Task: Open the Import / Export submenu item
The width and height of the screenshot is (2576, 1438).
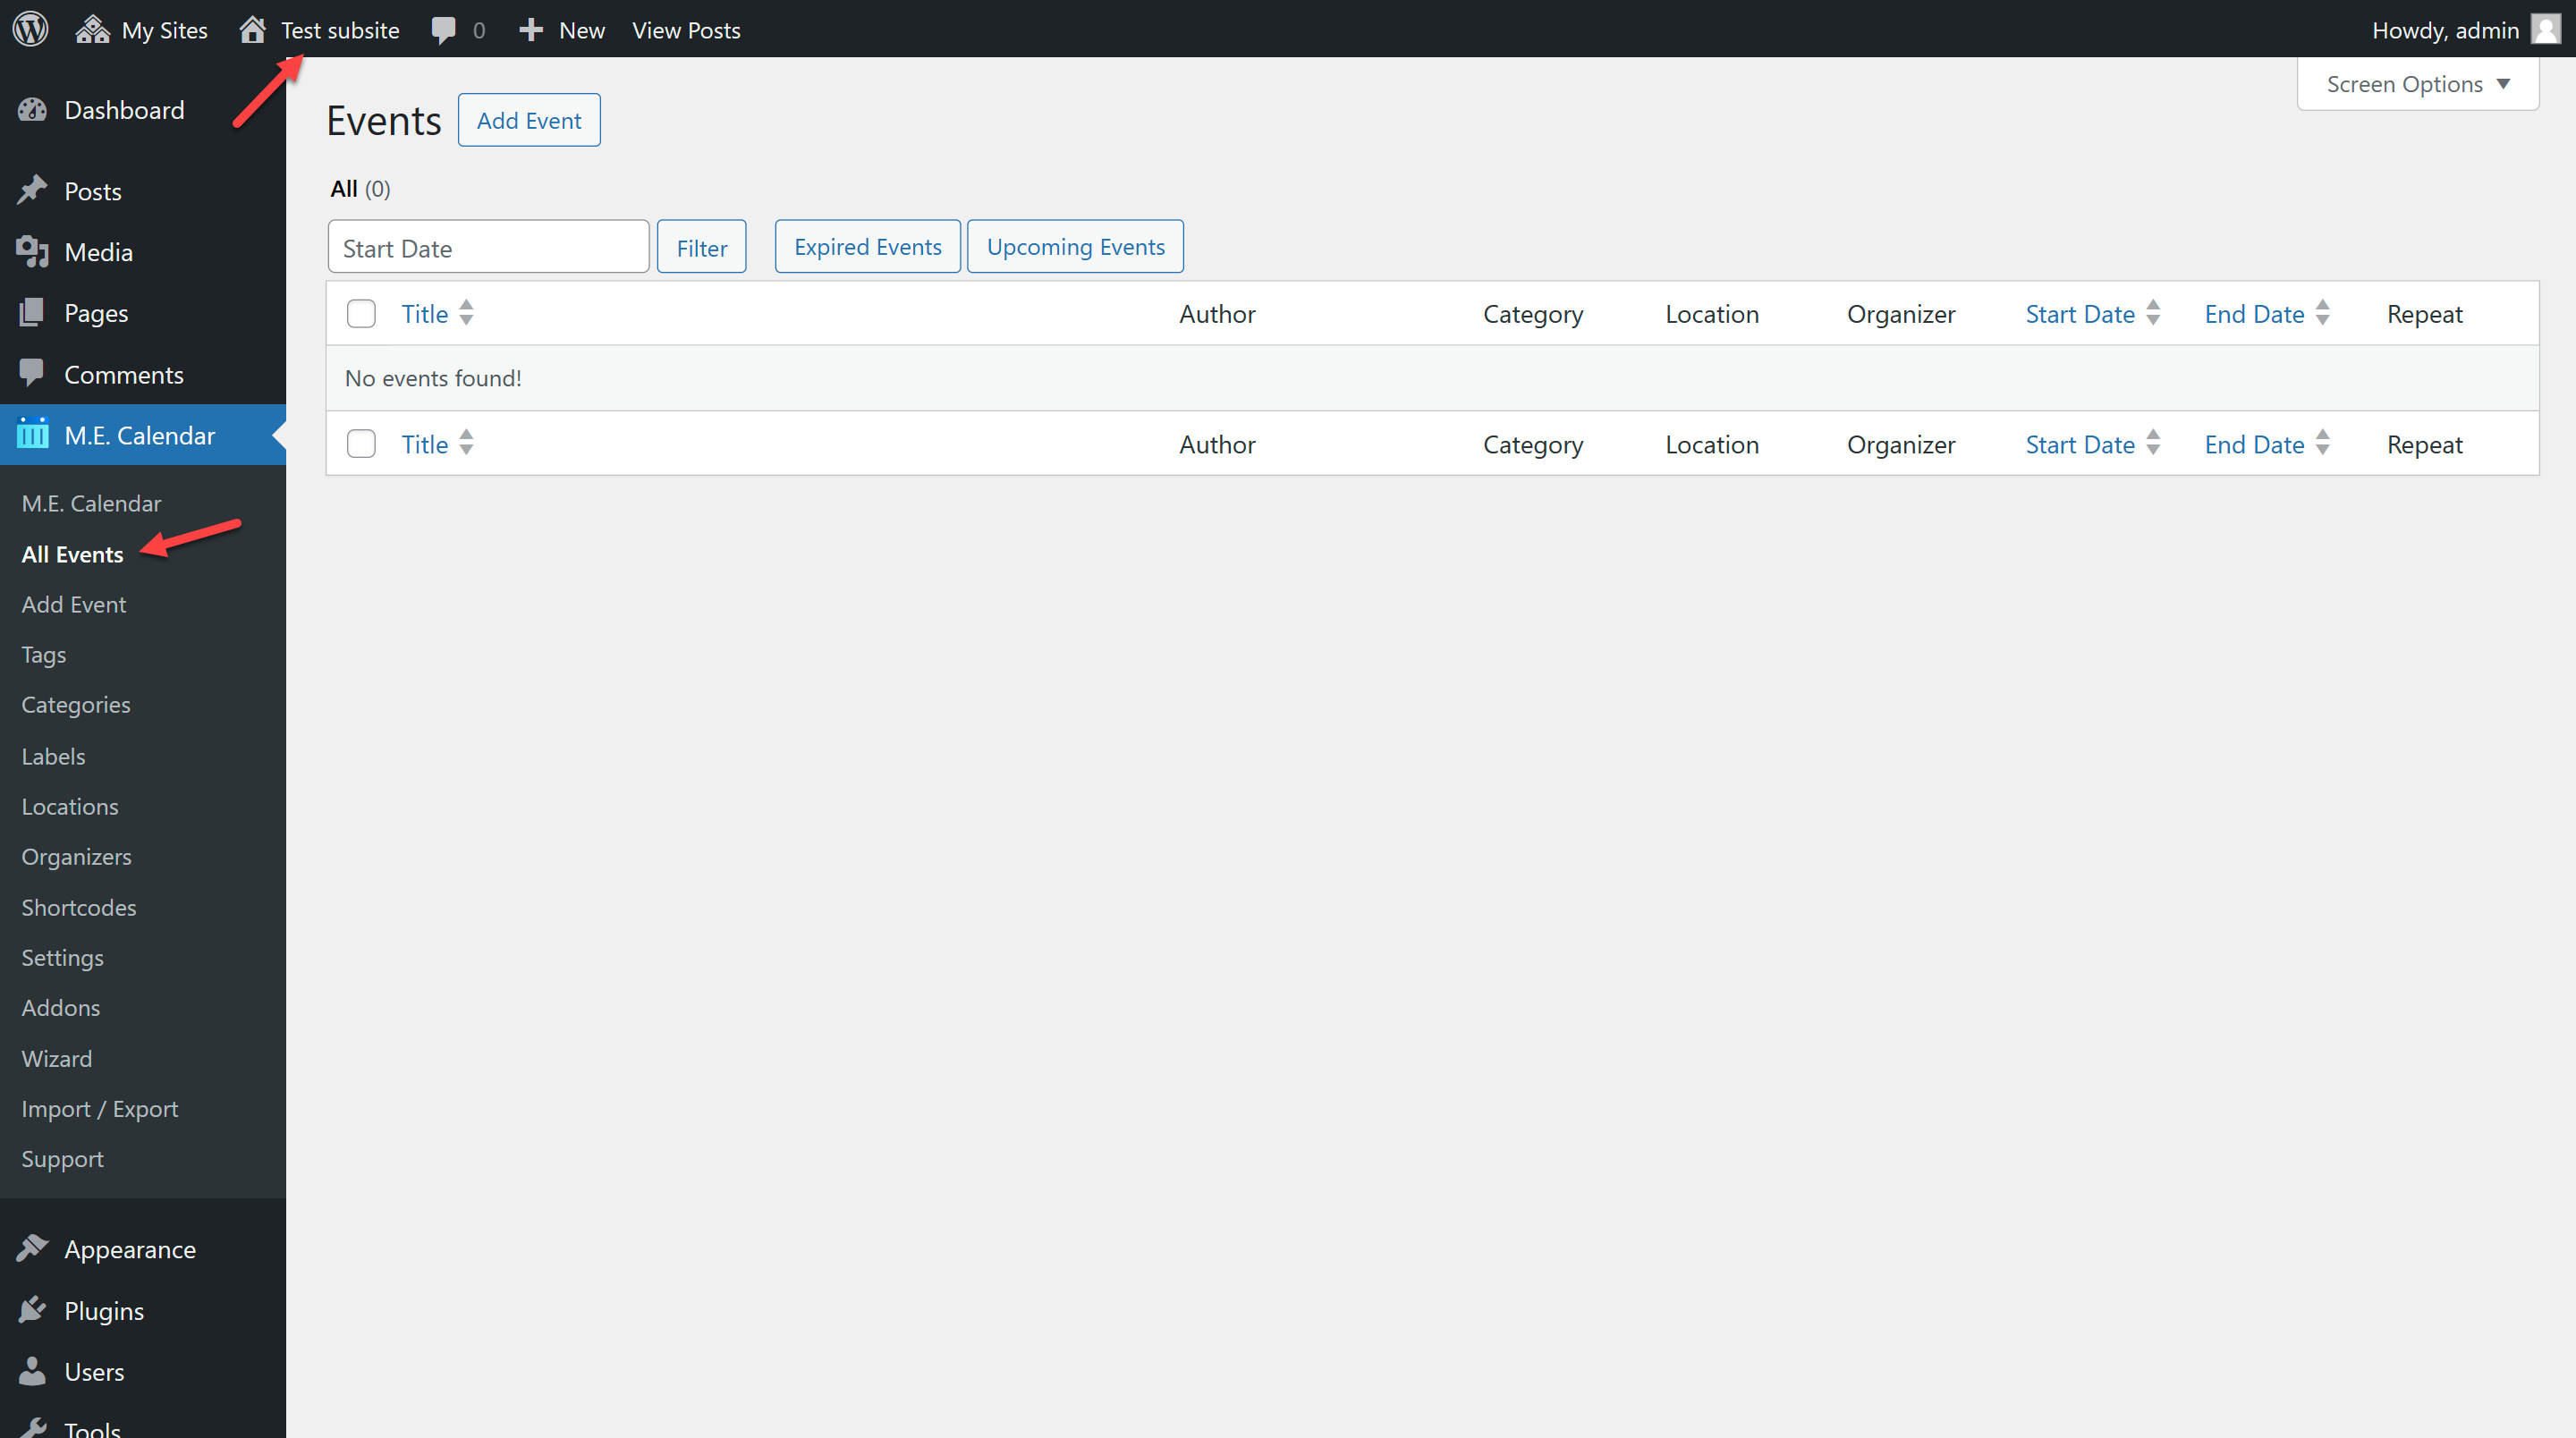Action: tap(100, 1108)
